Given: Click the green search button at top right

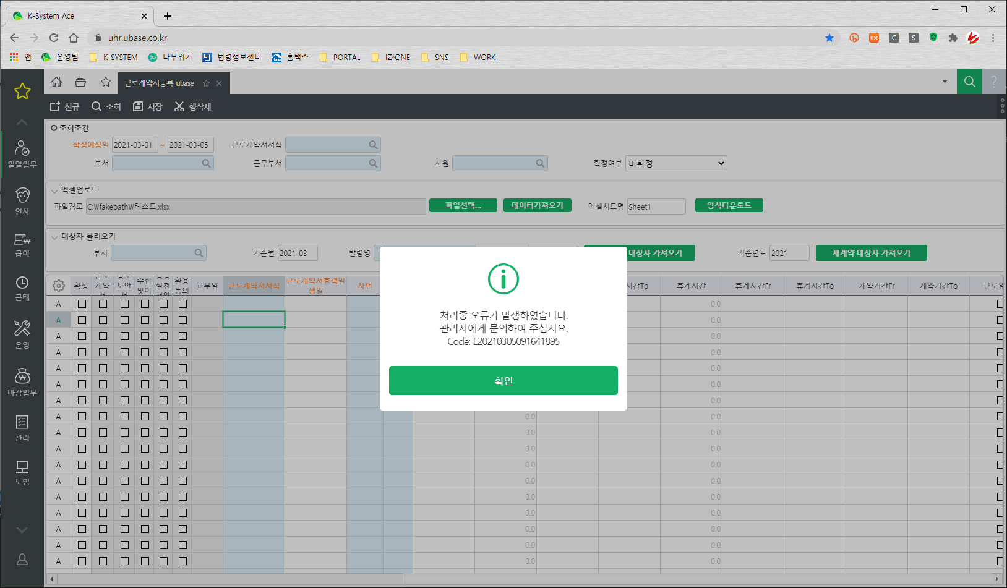Looking at the screenshot, I should click(969, 82).
